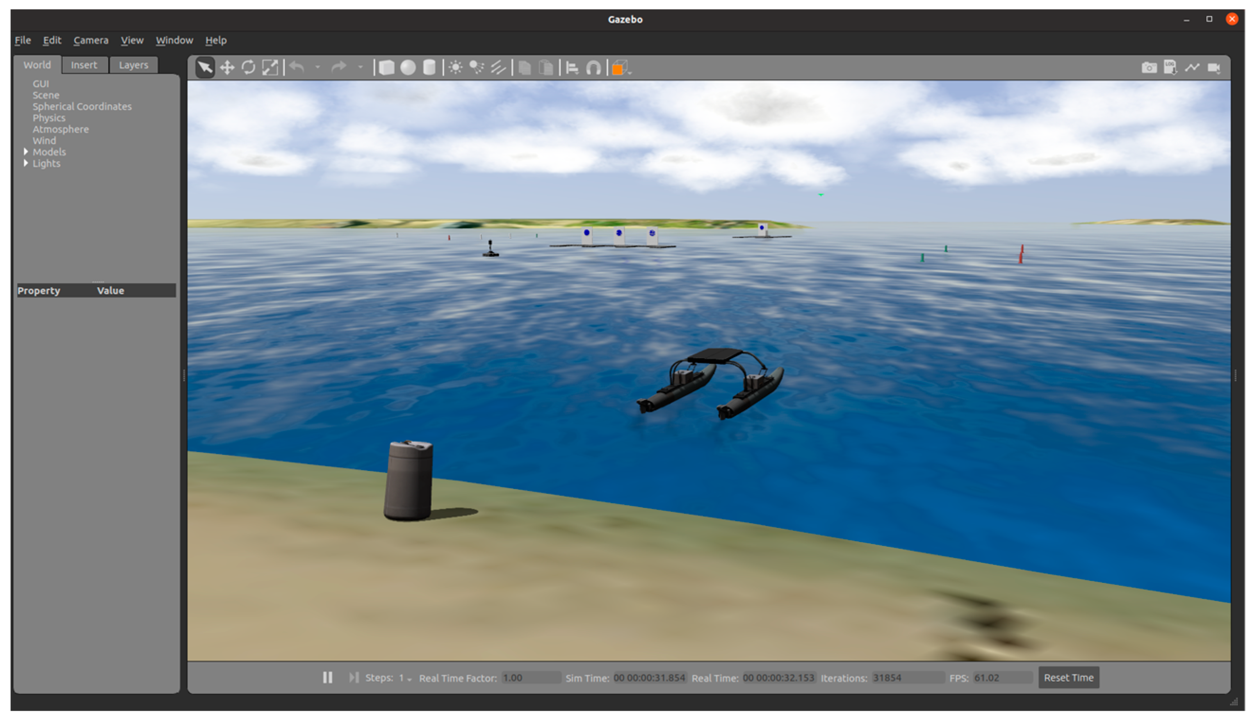Image resolution: width=1254 pixels, height=723 pixels.
Task: Select the rotate mode tool
Action: [x=248, y=68]
